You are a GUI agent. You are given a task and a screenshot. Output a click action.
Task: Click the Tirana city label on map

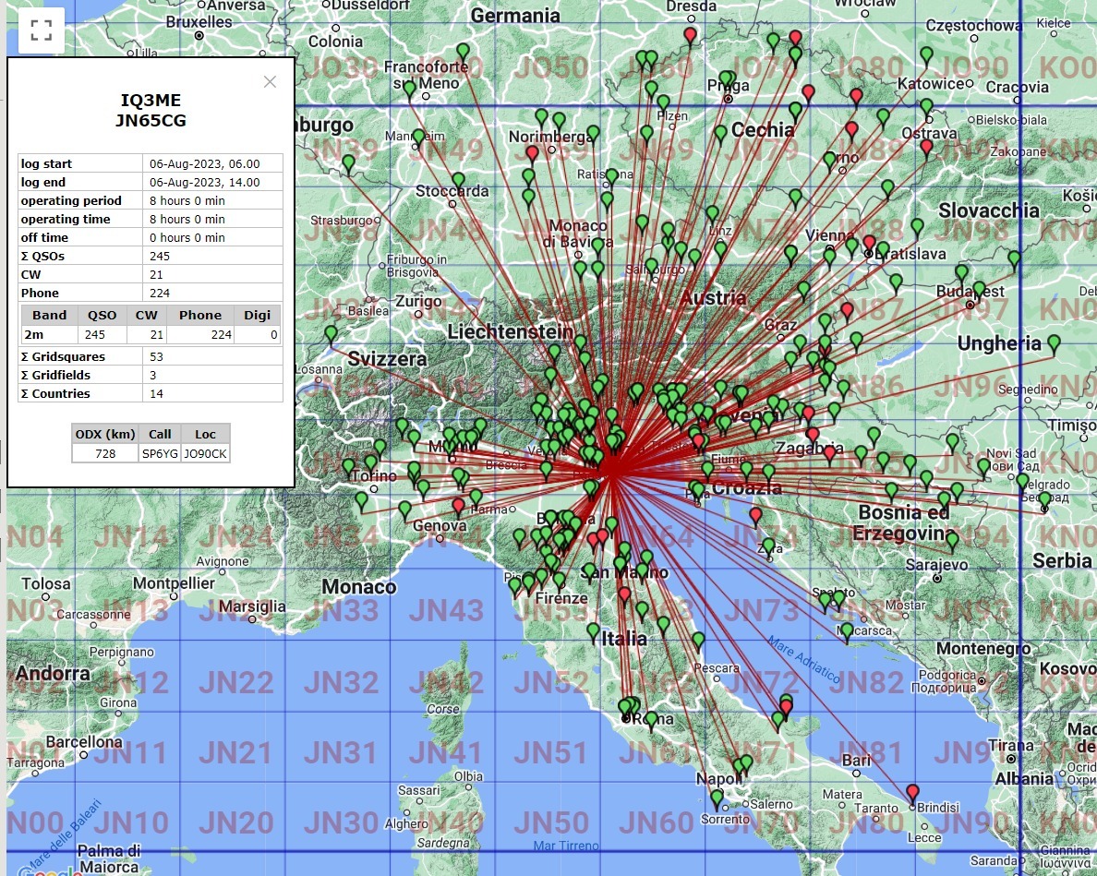click(1011, 745)
